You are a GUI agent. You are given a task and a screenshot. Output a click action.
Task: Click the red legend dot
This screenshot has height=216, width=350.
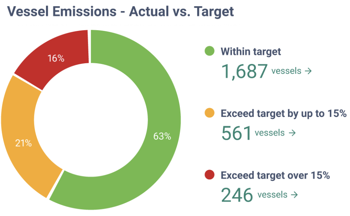(209, 175)
